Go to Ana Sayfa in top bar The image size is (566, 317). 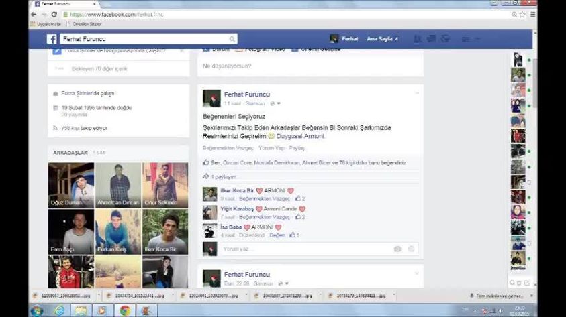[x=379, y=39]
